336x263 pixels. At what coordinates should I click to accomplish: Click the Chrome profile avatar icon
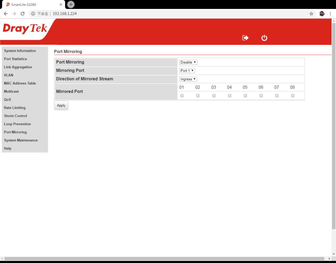click(321, 14)
